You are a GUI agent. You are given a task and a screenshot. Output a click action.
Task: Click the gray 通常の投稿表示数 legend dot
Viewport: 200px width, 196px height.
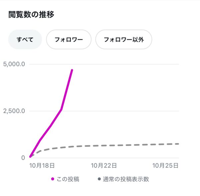[x=99, y=179]
